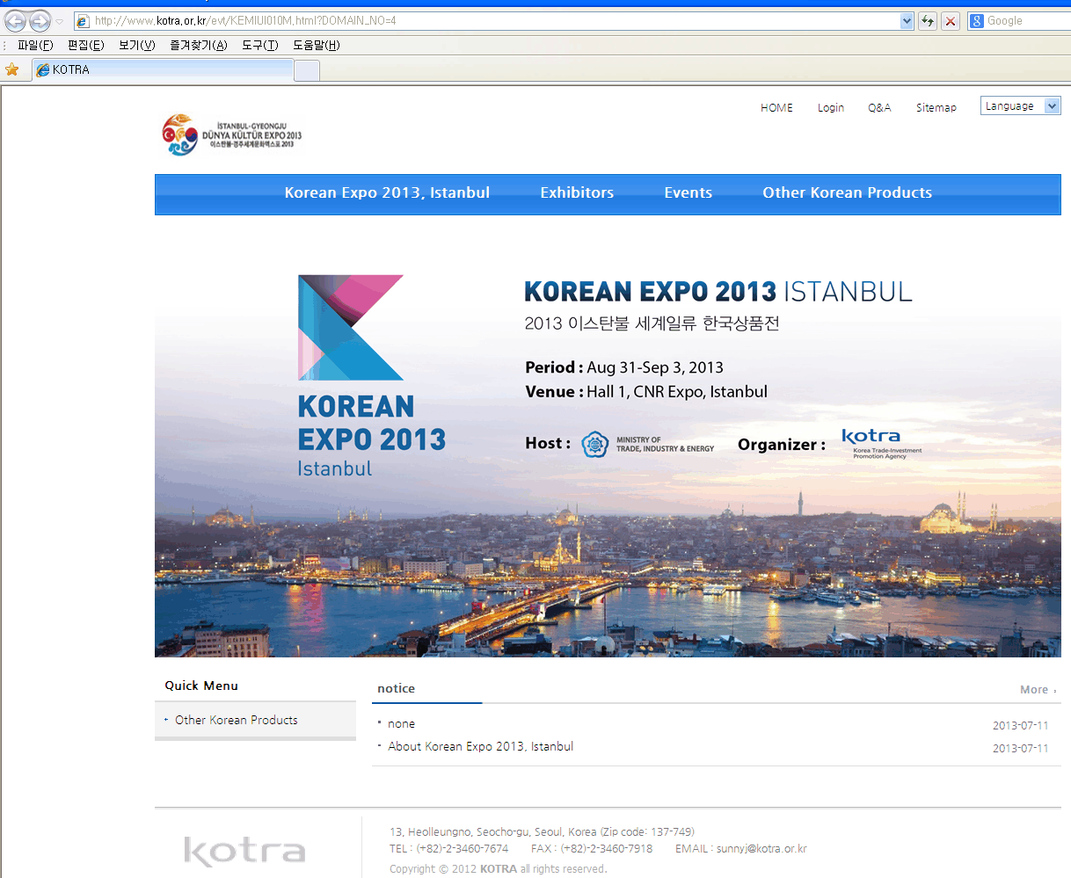Expand the address bar history dropdown
Image resolution: width=1071 pixels, height=878 pixels.
coord(907,21)
